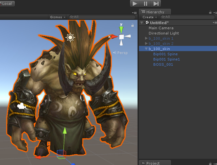Expand the b_100_skin 1 object
Viewport: 217px width, 165px height.
click(x=146, y=38)
